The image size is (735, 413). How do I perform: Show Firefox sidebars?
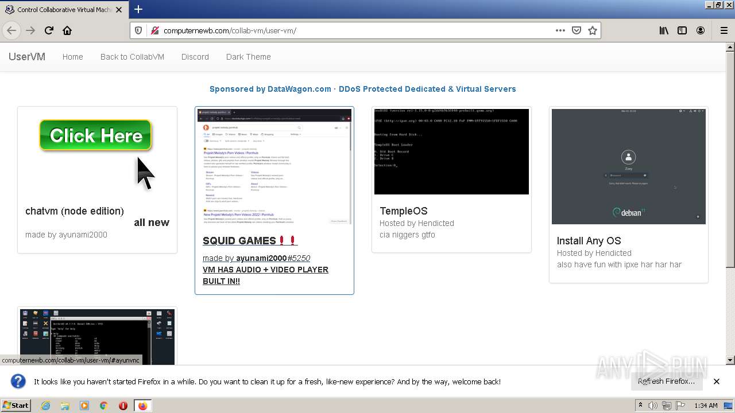pyautogui.click(x=682, y=30)
